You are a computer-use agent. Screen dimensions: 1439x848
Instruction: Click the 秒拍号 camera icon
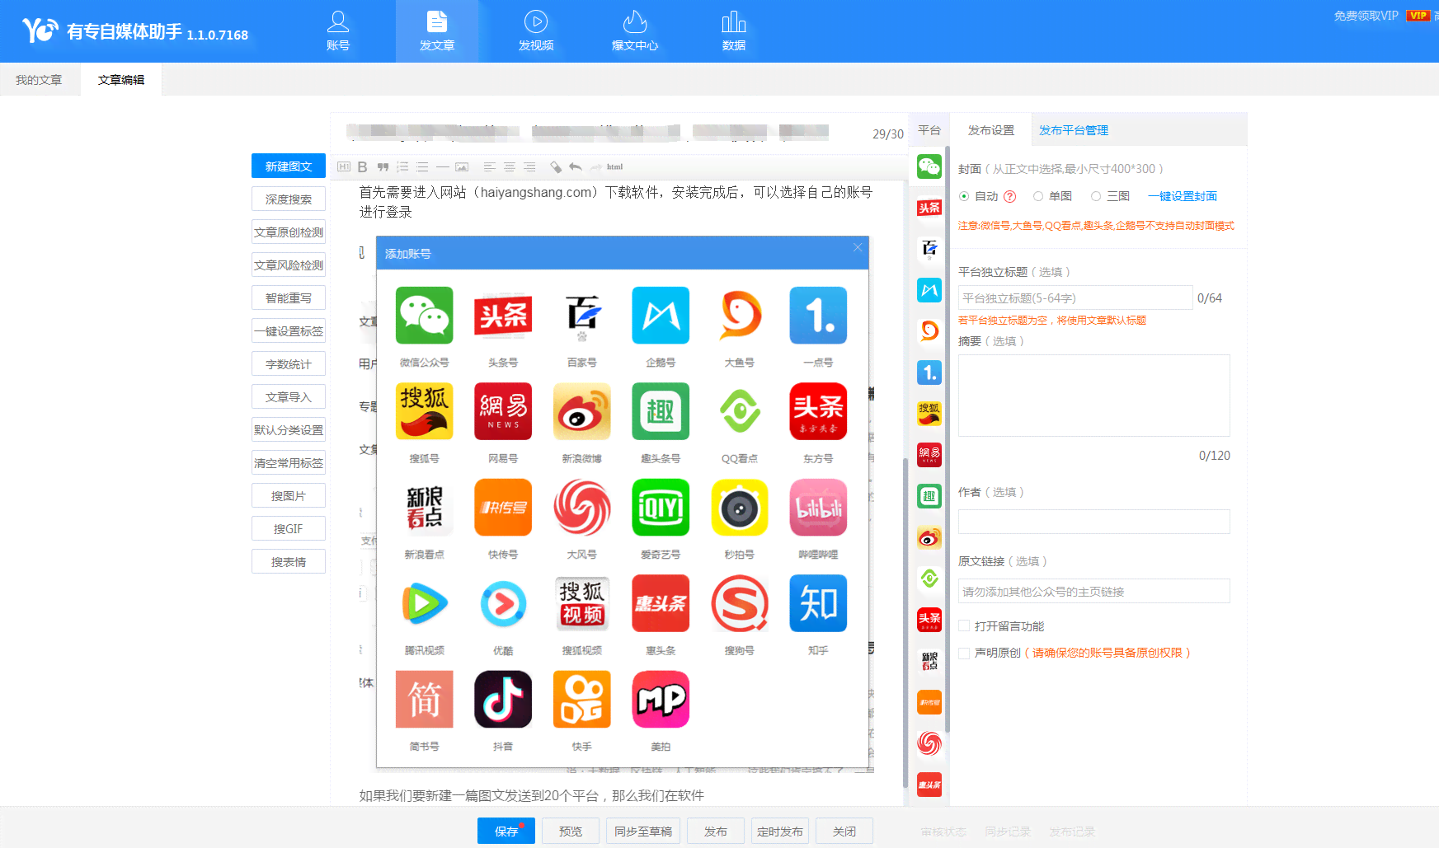740,507
